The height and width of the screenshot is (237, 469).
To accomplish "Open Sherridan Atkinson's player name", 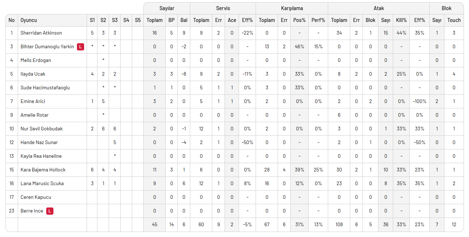I will coord(41,33).
